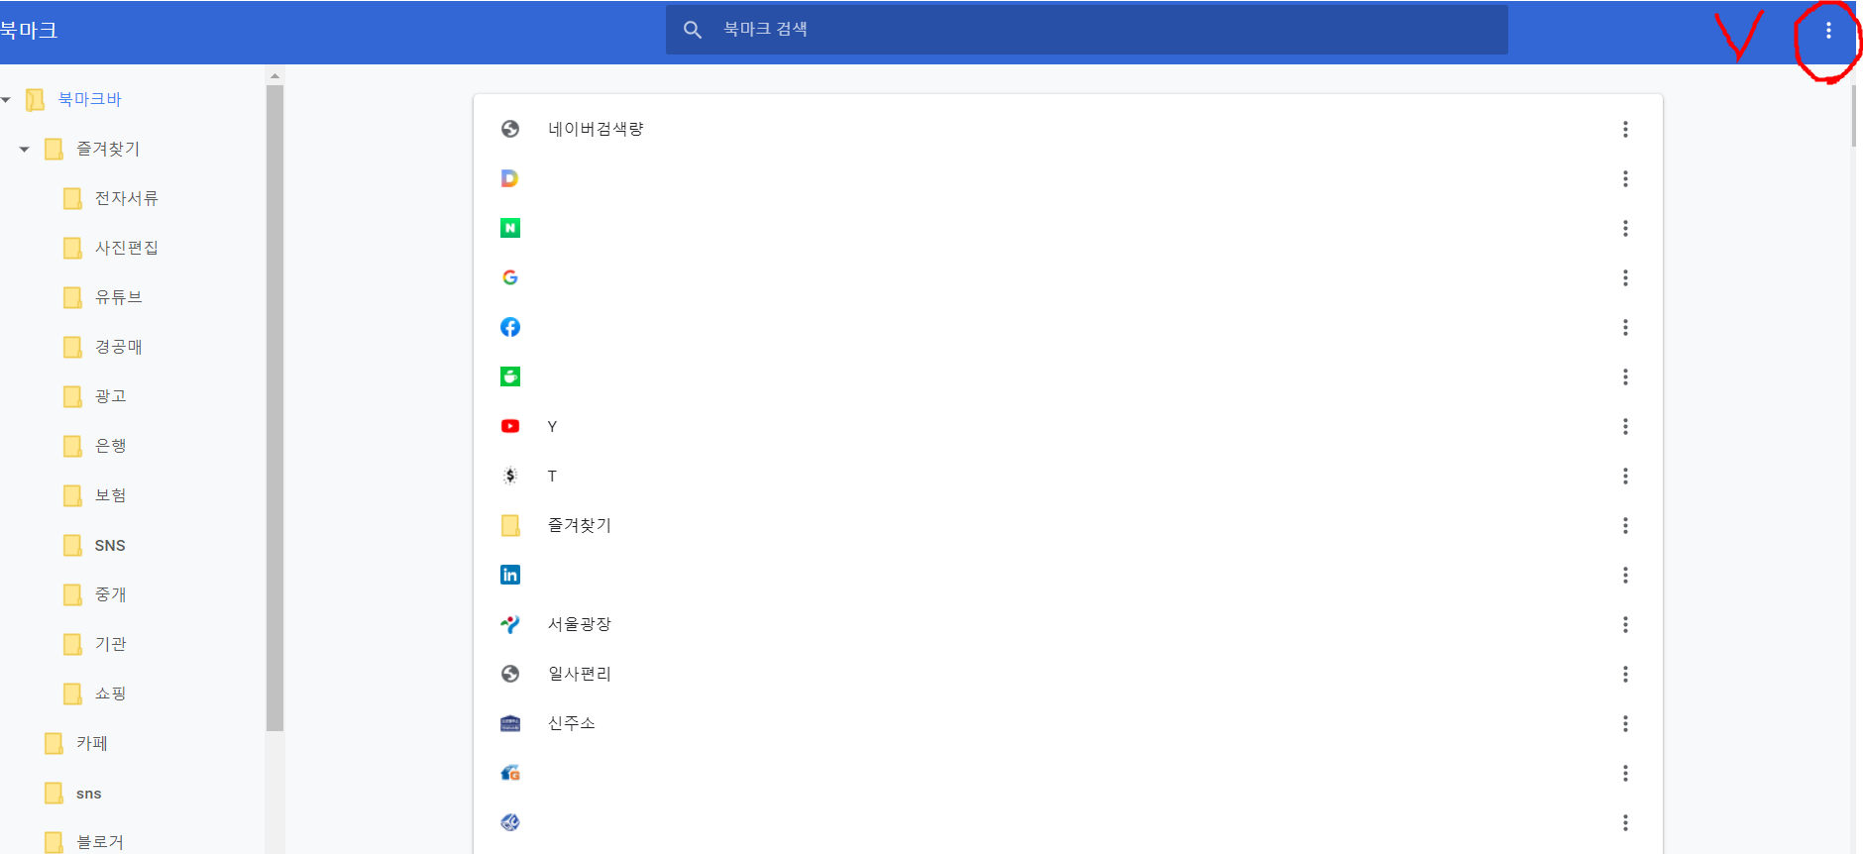The width and height of the screenshot is (1863, 854).
Task: Open the 보험 folder
Action: [110, 495]
